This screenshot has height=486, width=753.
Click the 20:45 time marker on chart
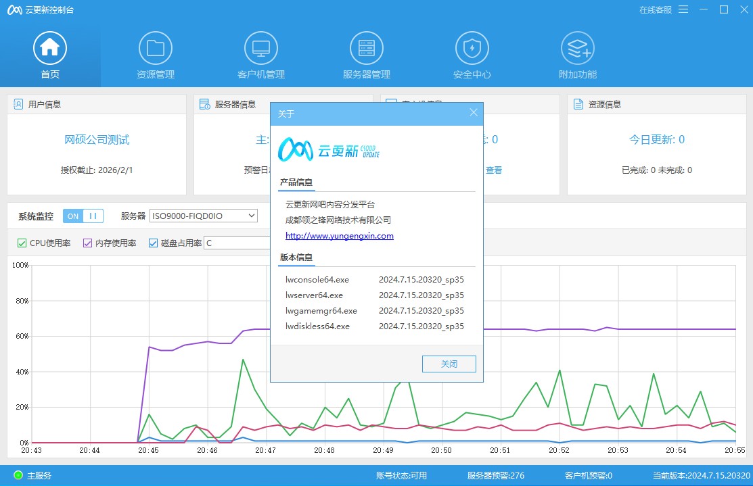148,450
